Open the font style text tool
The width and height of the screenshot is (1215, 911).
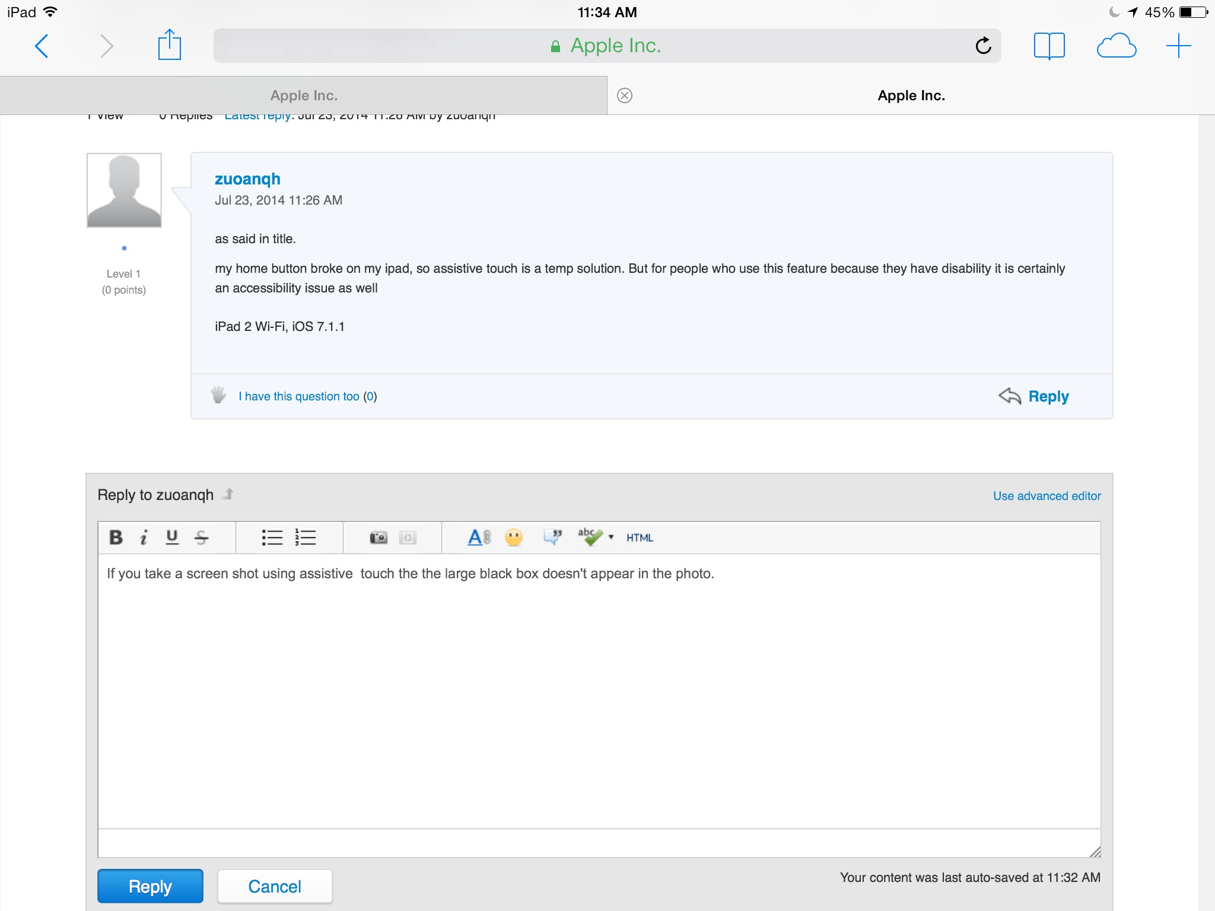[479, 537]
